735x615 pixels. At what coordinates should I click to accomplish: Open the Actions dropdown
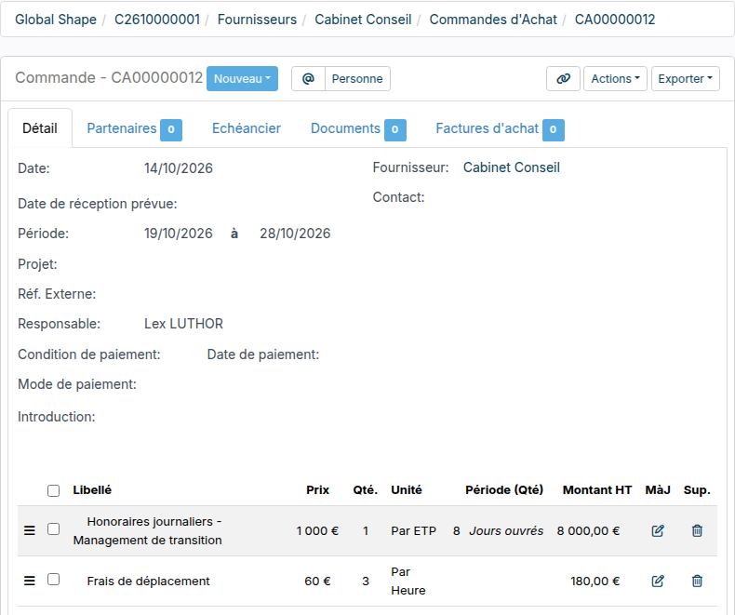pyautogui.click(x=615, y=79)
